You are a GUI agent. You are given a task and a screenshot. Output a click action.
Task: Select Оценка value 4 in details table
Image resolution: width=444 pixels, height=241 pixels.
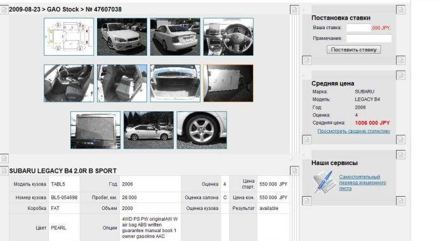pos(225,184)
